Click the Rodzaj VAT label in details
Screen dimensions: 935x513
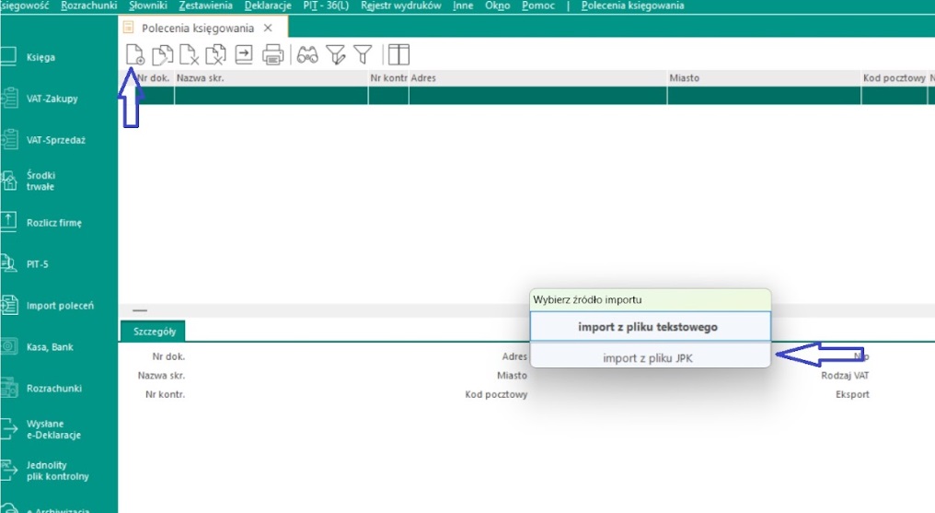(x=845, y=375)
